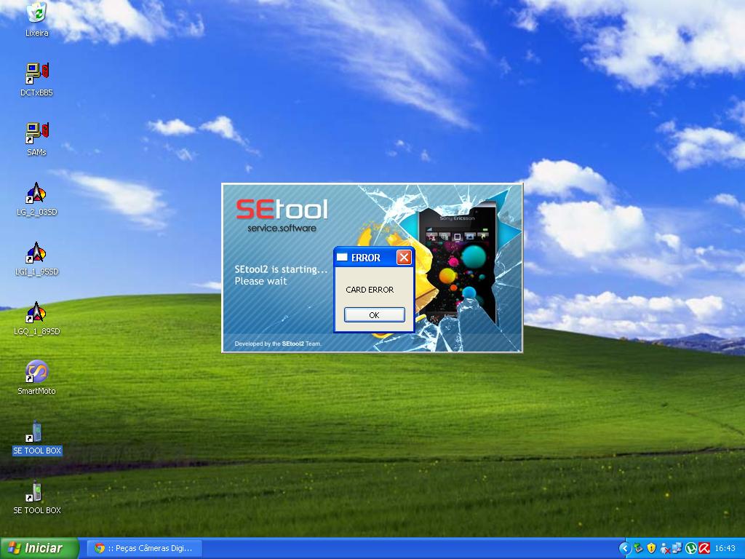Switch to the Peças Câmeras Digi... taskbar window
Viewport: 745px width, 559px height.
[x=146, y=548]
